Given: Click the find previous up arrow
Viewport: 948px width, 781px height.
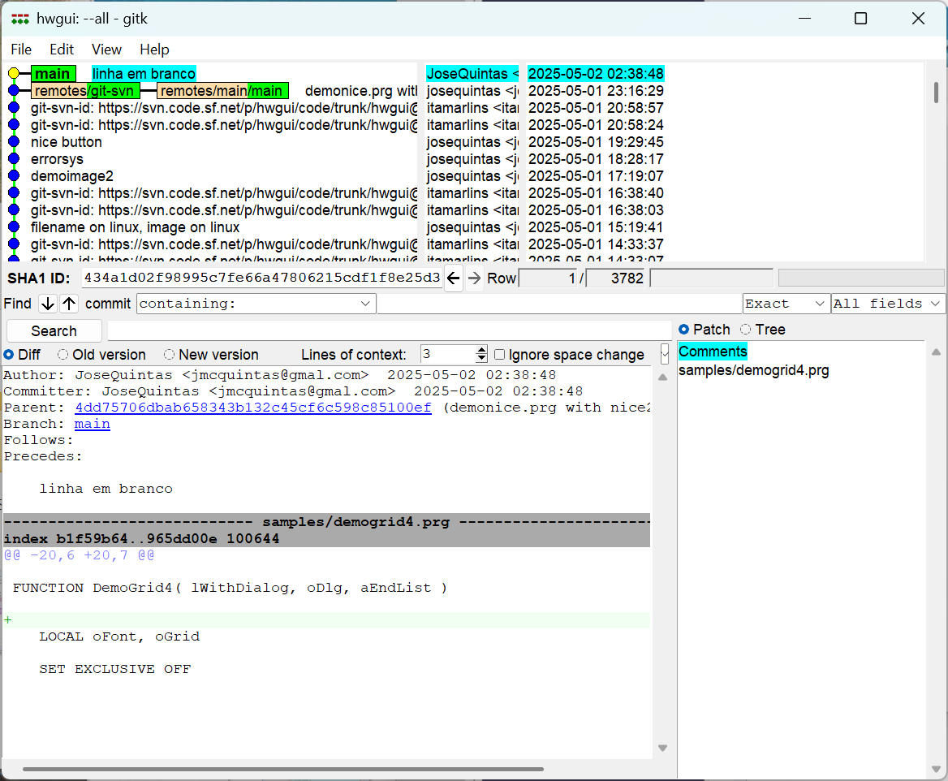Looking at the screenshot, I should [69, 304].
